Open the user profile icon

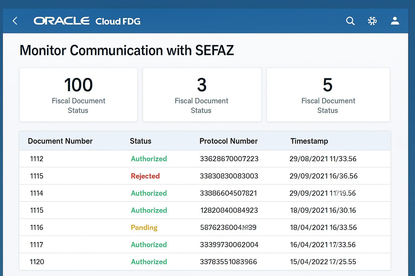(x=395, y=21)
